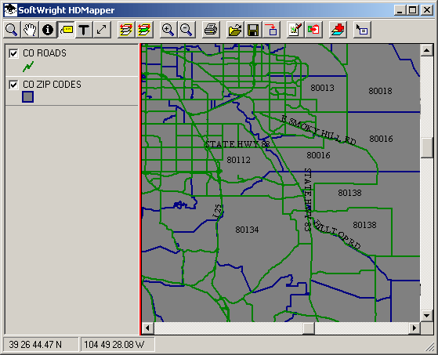
Task: Click the CO ZIP CODES gray color swatch
Action: 27,97
